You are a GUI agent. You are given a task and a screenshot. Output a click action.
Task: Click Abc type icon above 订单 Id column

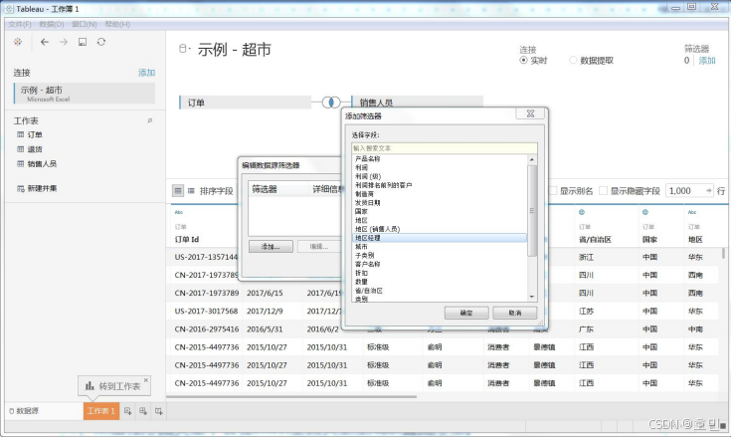(x=179, y=212)
